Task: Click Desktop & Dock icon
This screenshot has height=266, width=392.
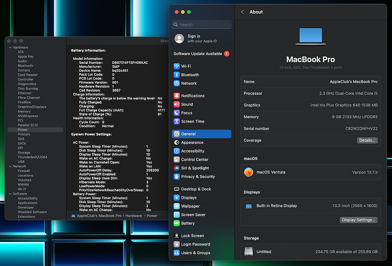Action: pyautogui.click(x=176, y=189)
